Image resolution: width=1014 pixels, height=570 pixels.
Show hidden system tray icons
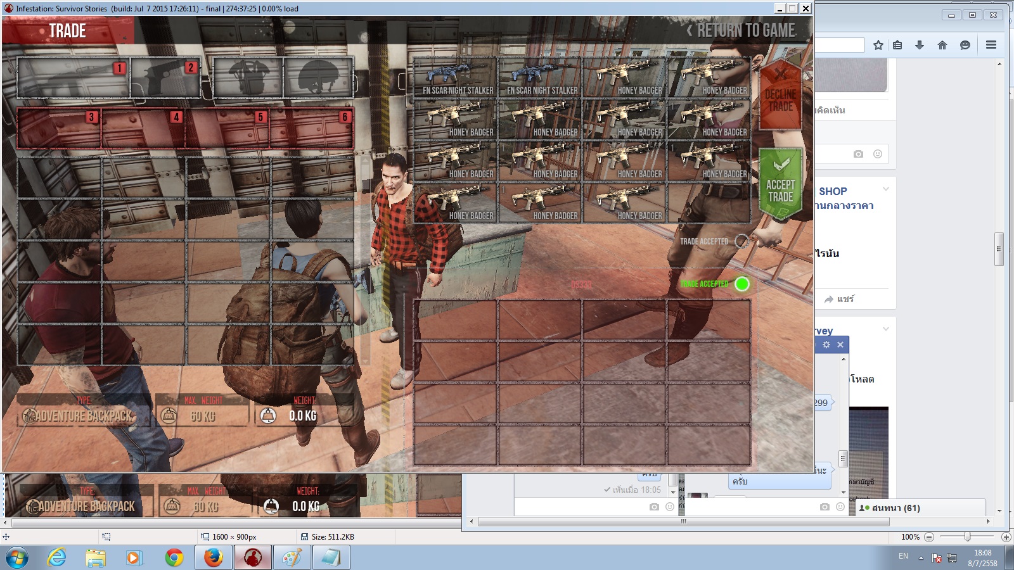click(921, 558)
